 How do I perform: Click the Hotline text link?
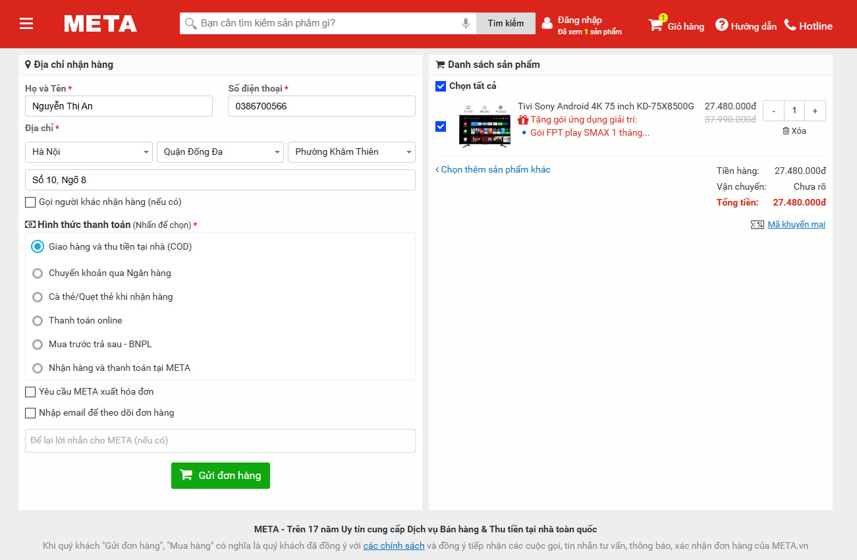pyautogui.click(x=816, y=26)
